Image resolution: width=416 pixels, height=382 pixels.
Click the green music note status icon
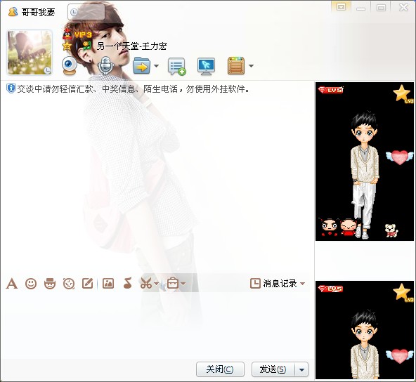[86, 46]
